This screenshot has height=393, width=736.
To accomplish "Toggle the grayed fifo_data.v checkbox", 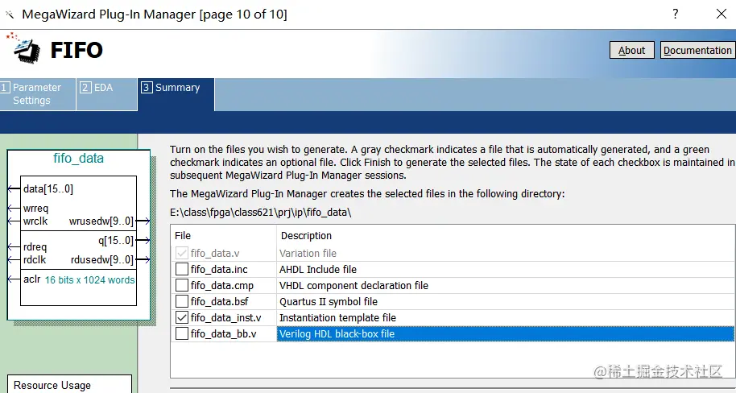I will tap(182, 254).
